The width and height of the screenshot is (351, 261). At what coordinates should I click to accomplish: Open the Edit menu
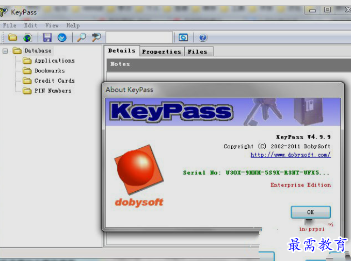click(30, 25)
